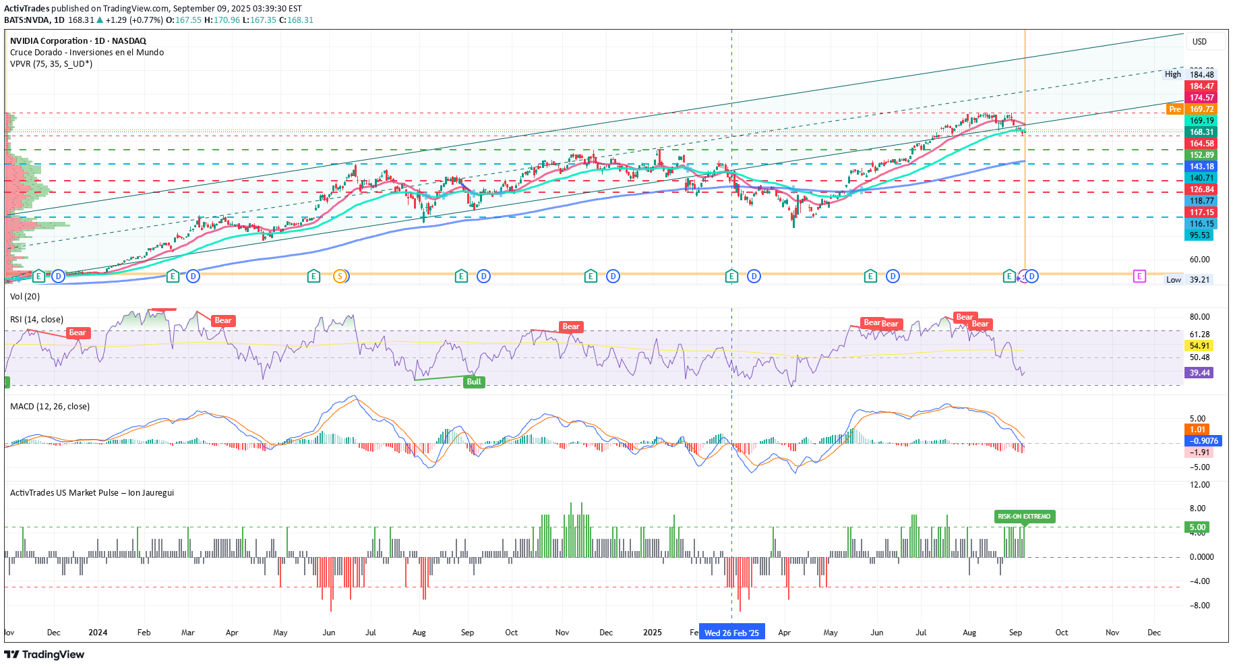The width and height of the screenshot is (1233, 667).
Task: Click the NVIDIA Corporation chart title
Action: click(78, 41)
